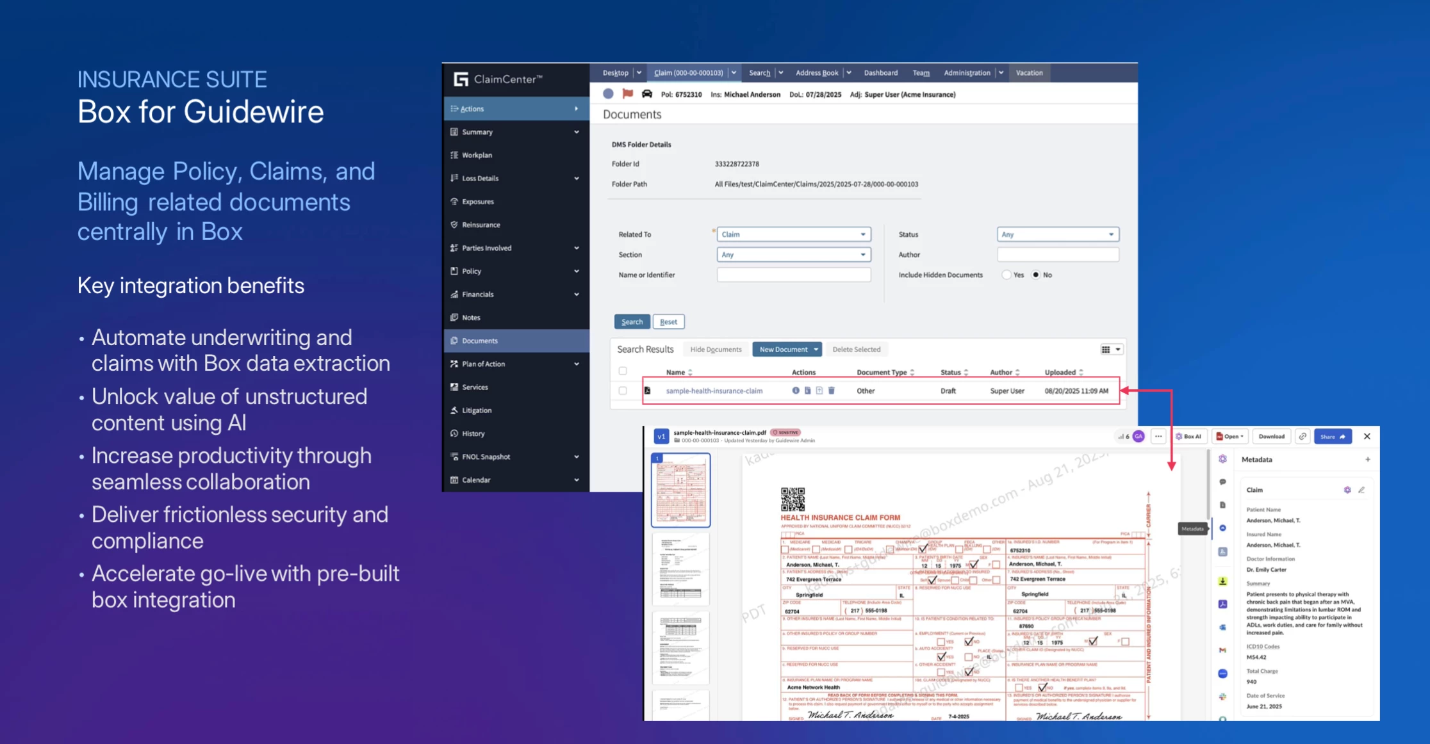The height and width of the screenshot is (744, 1430).
Task: Select Yes for Include Hidden Documents
Action: [1007, 275]
